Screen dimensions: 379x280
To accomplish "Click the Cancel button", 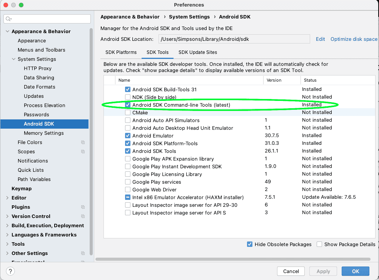I will (291, 271).
